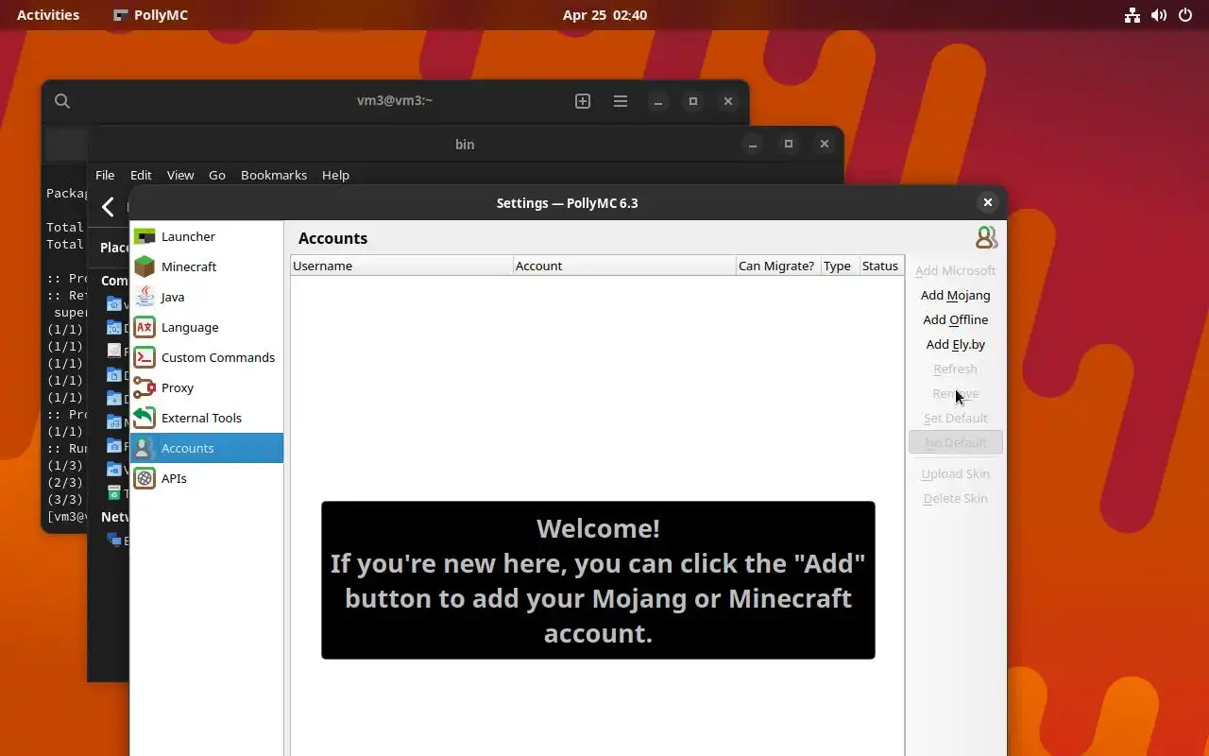Open Activities overview
Viewport: 1209px width, 756px height.
(x=48, y=15)
